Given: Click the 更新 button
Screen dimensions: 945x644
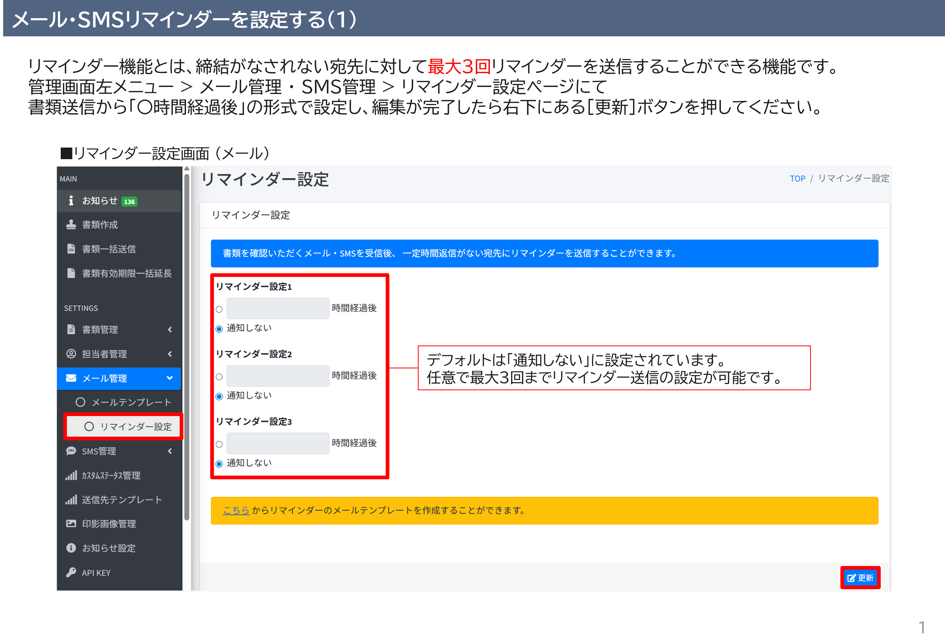Looking at the screenshot, I should coord(860,578).
